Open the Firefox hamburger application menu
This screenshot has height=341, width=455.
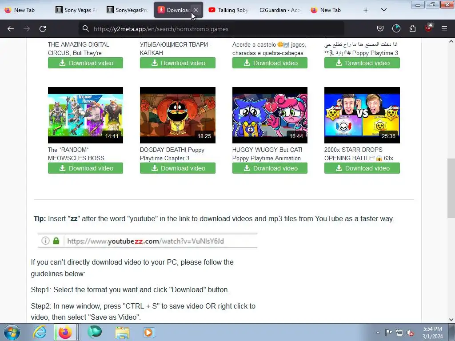(444, 28)
